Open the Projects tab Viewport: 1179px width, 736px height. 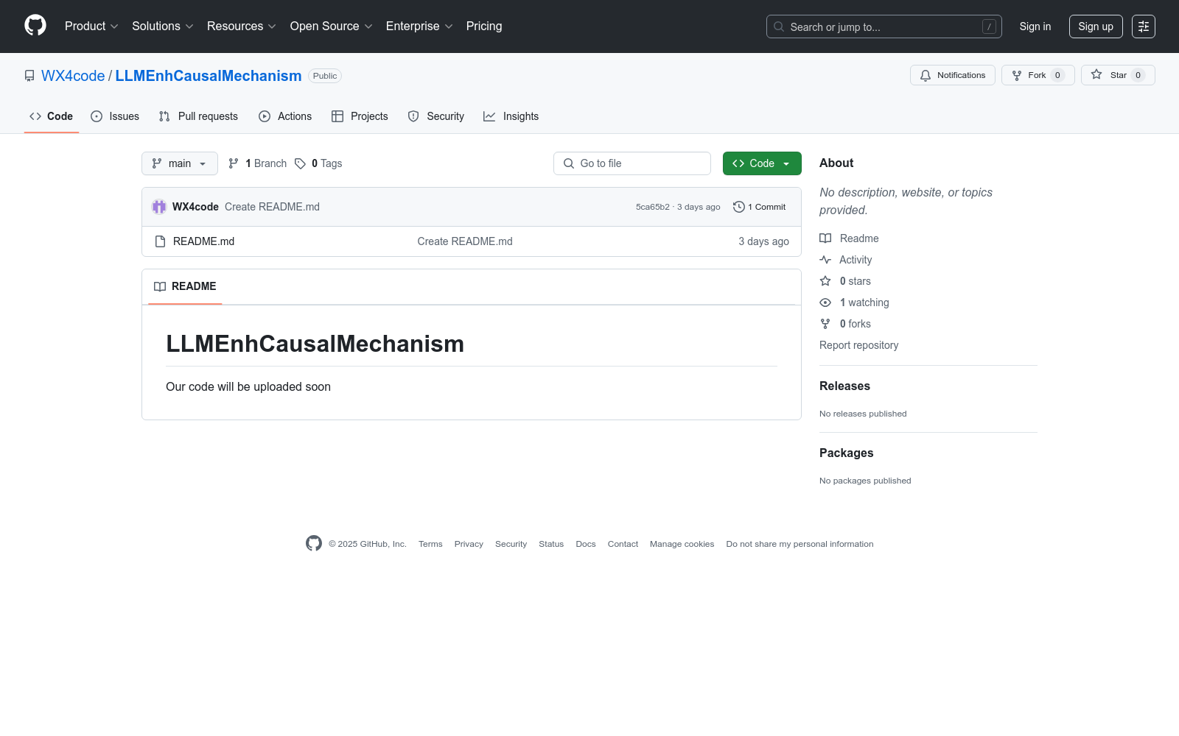[360, 116]
